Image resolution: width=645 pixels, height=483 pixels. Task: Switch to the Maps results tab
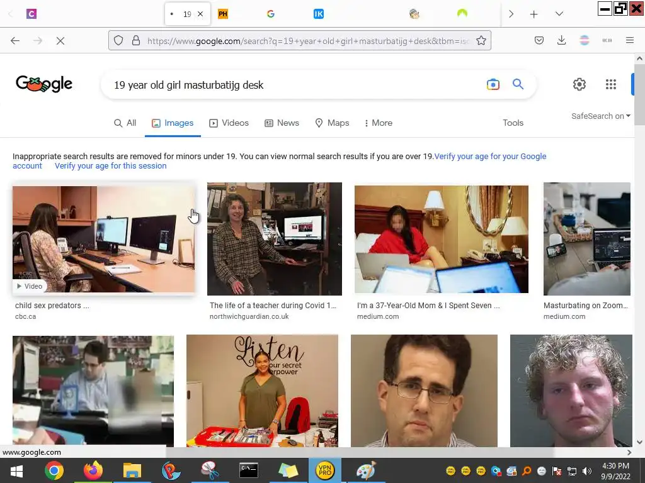[x=332, y=123]
